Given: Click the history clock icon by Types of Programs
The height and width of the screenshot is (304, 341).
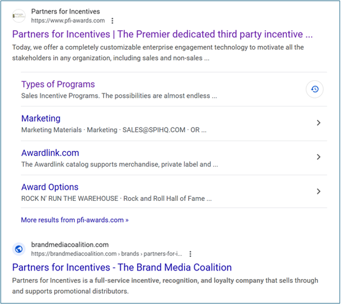Looking at the screenshot, I should point(314,89).
